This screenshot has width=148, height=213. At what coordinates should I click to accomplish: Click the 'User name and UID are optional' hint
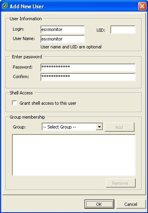coord(71,47)
